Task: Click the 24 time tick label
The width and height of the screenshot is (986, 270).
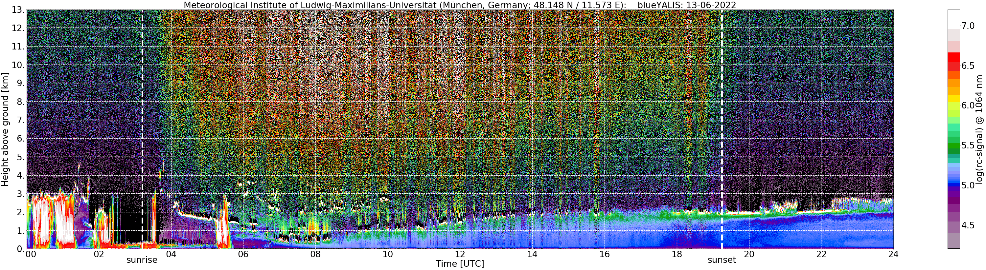Action: tap(893, 254)
